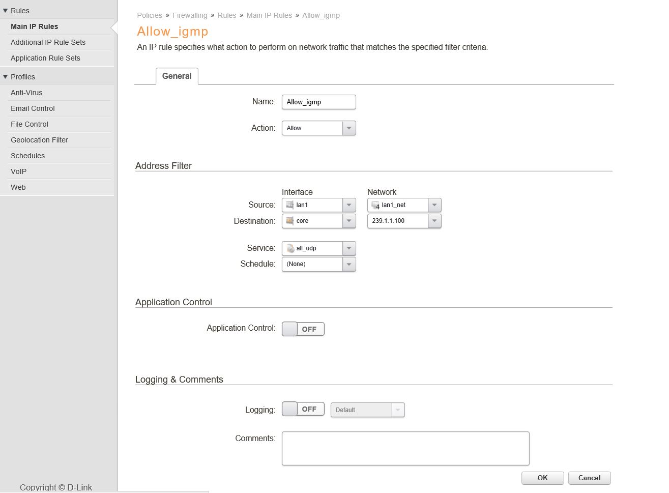The image size is (669, 493).
Task: Toggle the Application Control switch
Action: click(x=303, y=329)
